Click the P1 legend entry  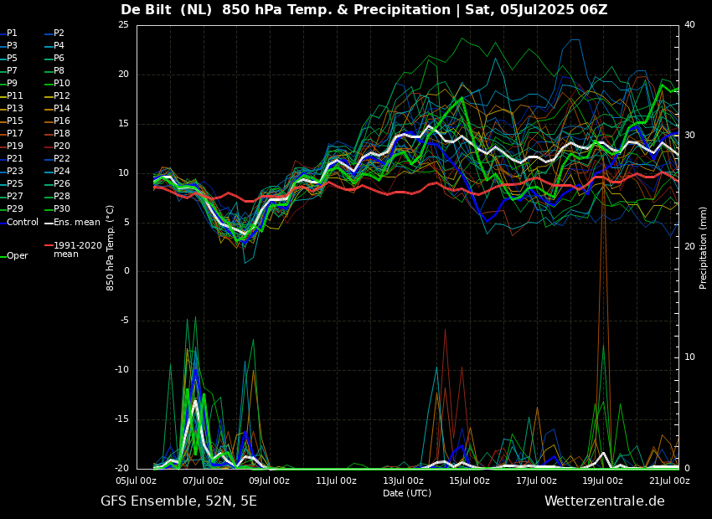(12, 33)
